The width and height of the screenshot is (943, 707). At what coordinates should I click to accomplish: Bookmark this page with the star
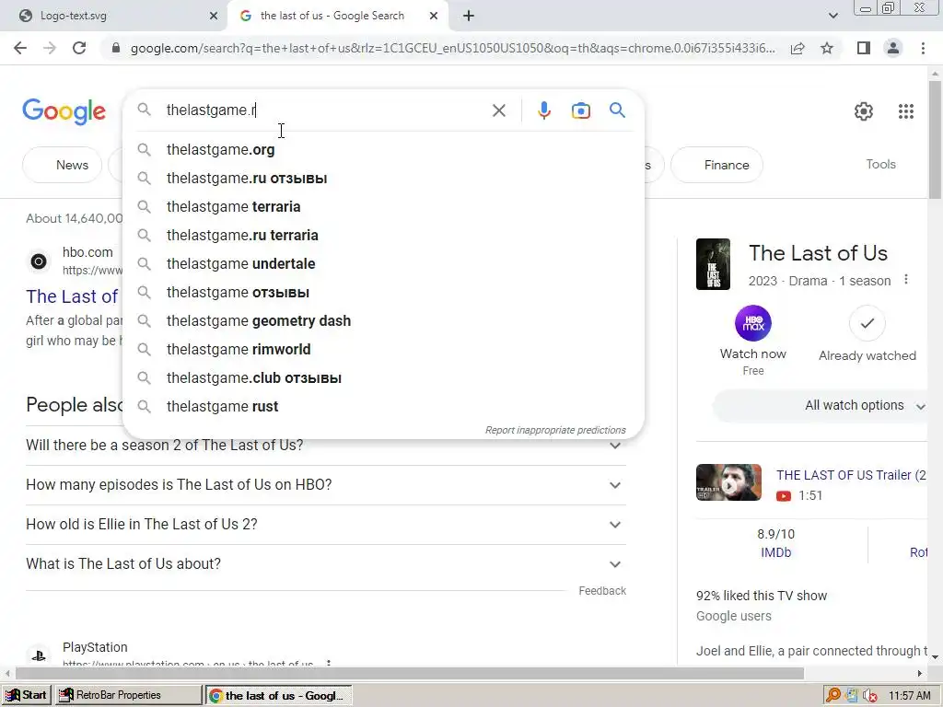pyautogui.click(x=827, y=48)
